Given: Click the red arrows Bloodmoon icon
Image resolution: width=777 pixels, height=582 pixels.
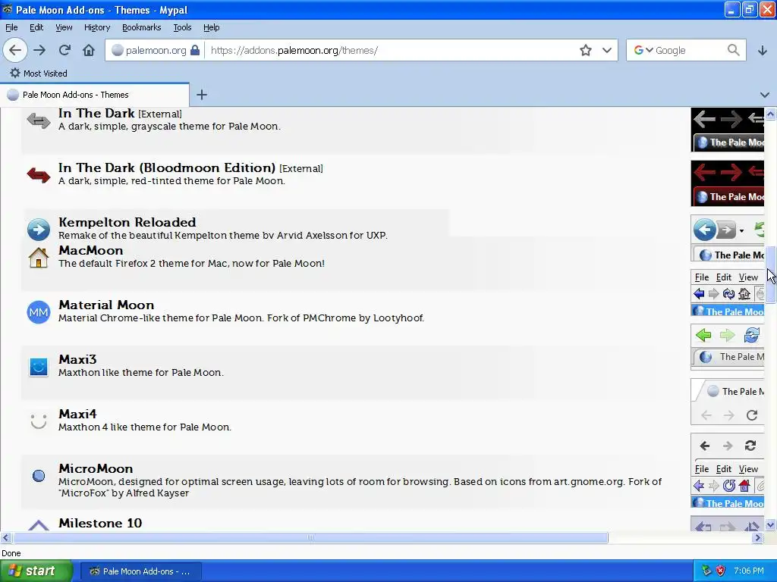Looking at the screenshot, I should (x=39, y=175).
